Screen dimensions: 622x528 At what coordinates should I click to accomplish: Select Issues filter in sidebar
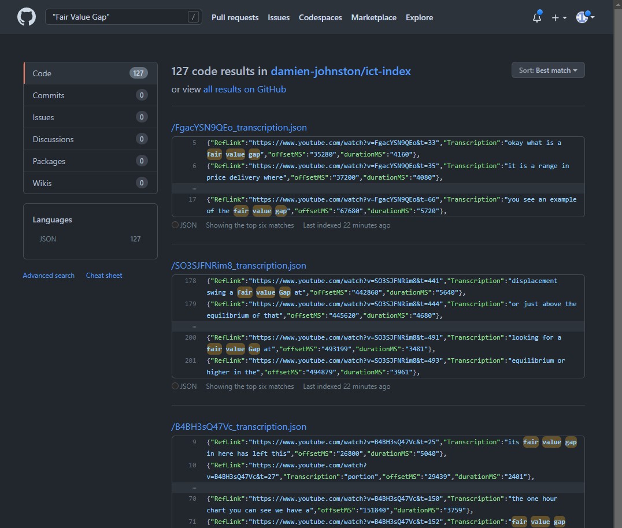pos(90,117)
